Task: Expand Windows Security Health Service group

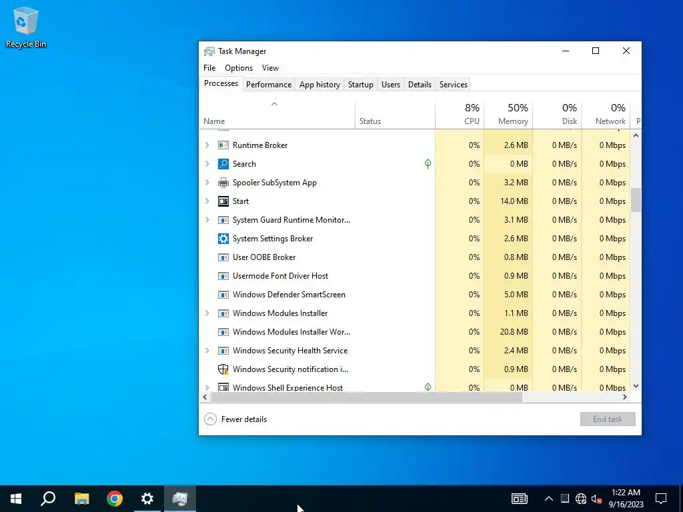Action: point(207,351)
